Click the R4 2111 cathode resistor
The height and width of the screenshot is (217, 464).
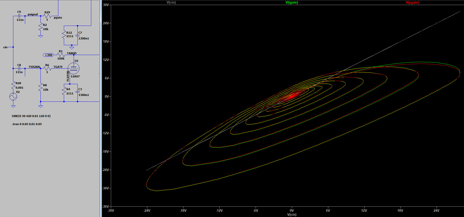coord(64,91)
